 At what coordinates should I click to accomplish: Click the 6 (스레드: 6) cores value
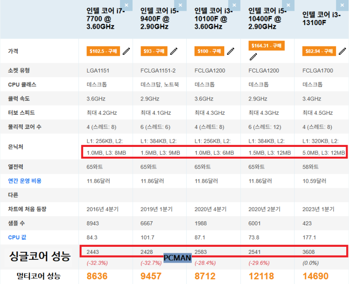pyautogui.click(x=155, y=127)
